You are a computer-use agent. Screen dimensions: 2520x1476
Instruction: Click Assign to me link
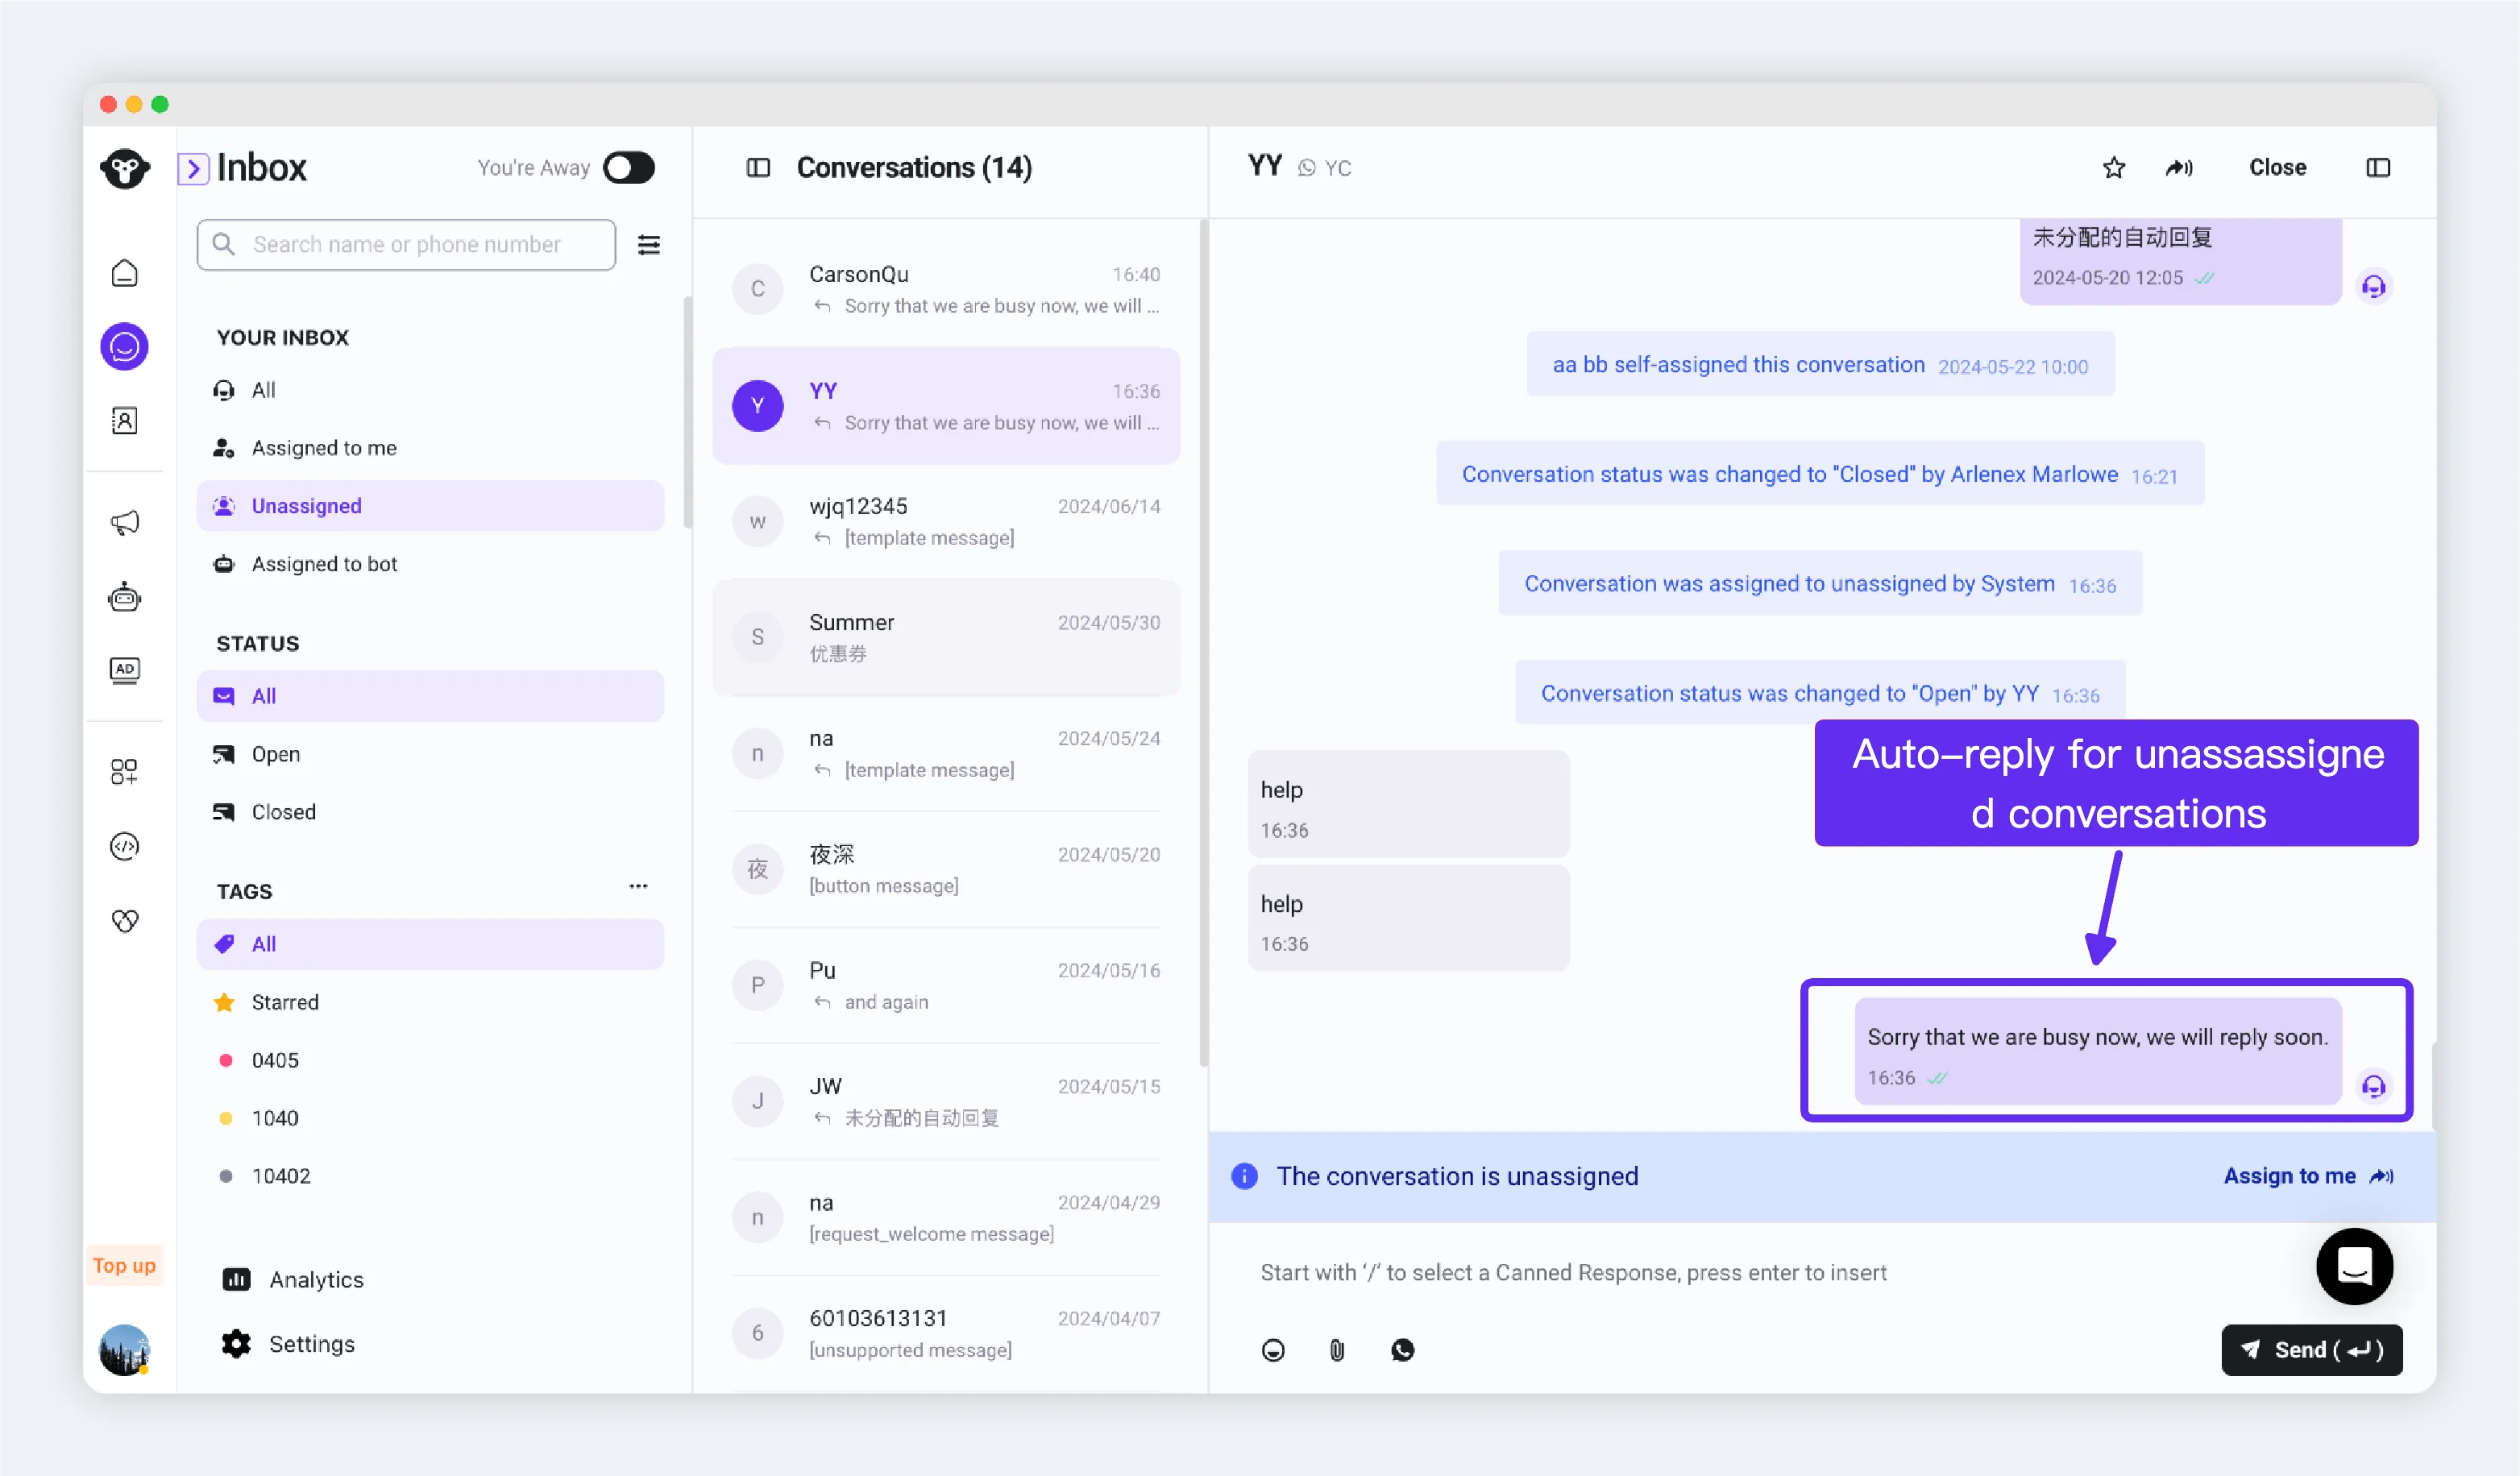point(2308,1176)
